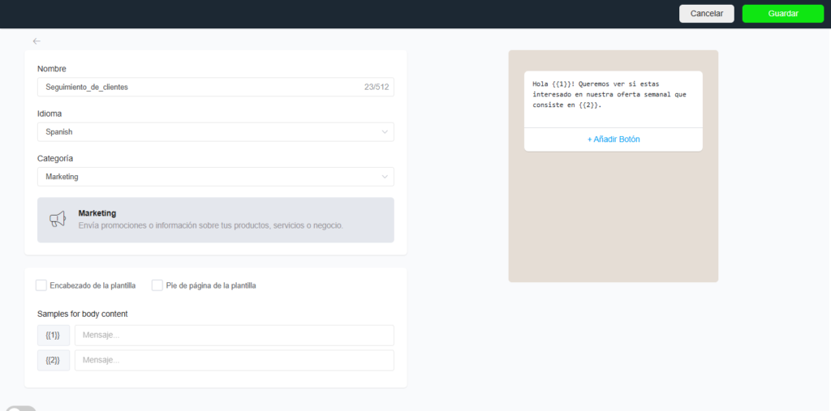Click the Samples for body content heading
The width and height of the screenshot is (831, 411).
[x=82, y=314]
